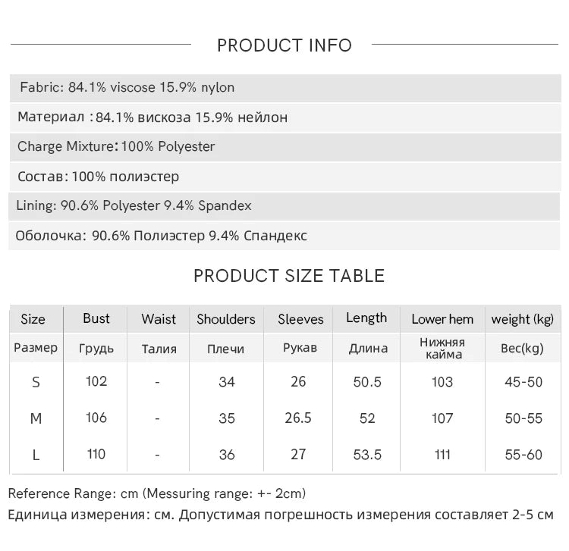Click the Waist column header
This screenshot has width=569, height=551.
pyautogui.click(x=159, y=319)
